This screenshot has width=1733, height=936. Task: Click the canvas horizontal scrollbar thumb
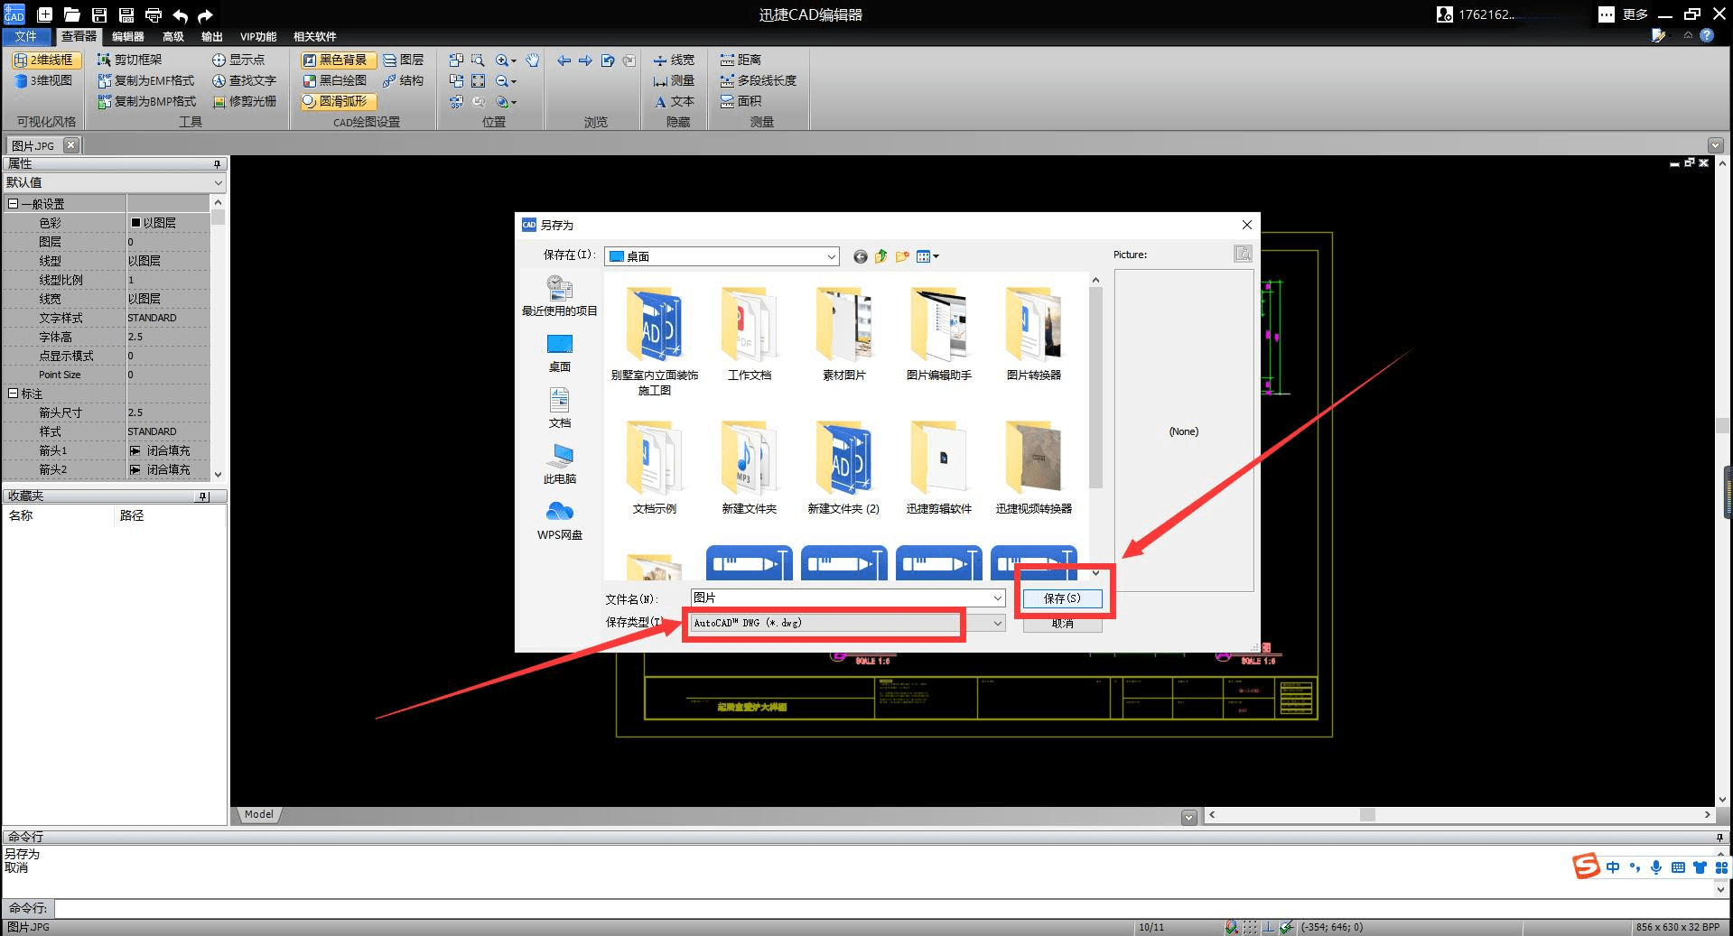1367,814
